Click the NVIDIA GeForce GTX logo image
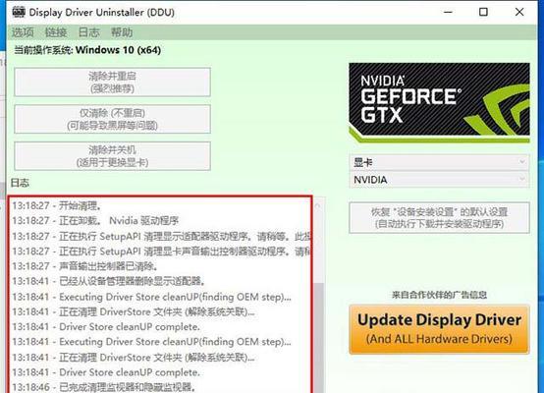The width and height of the screenshot is (544, 393). [x=439, y=103]
